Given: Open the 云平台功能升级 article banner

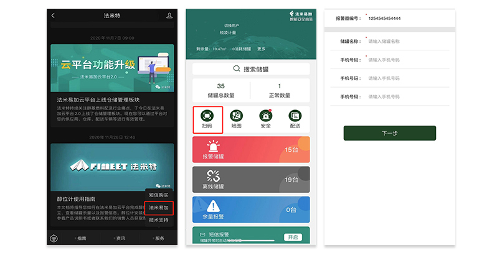Looking at the screenshot, I should [x=112, y=68].
